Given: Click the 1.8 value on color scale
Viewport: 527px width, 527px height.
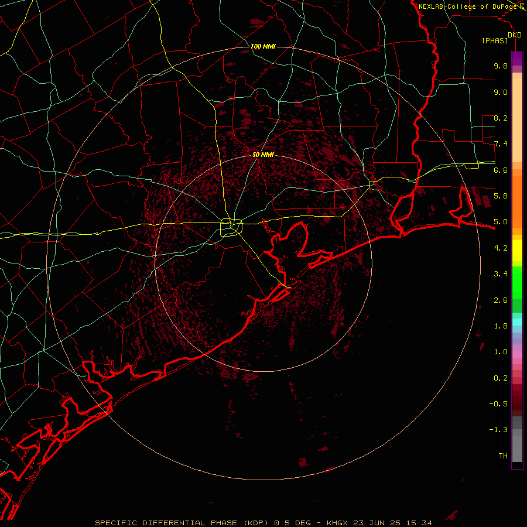Looking at the screenshot, I should pos(501,326).
